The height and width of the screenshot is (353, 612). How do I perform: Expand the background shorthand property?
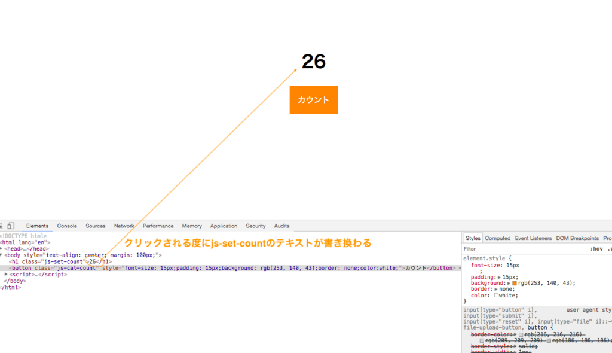[509, 283]
